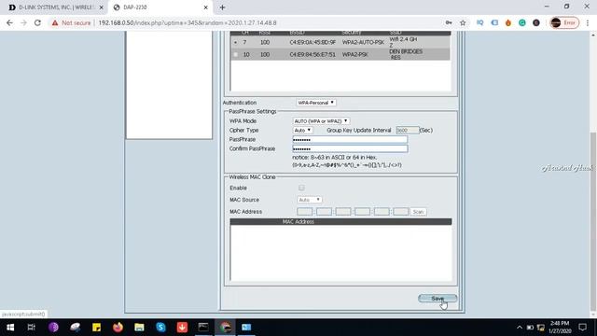Click the grey taskbar app icon

click(75, 328)
